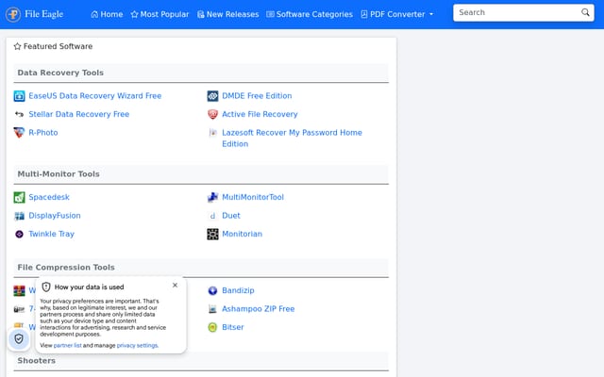Open the Home nav item

(107, 14)
